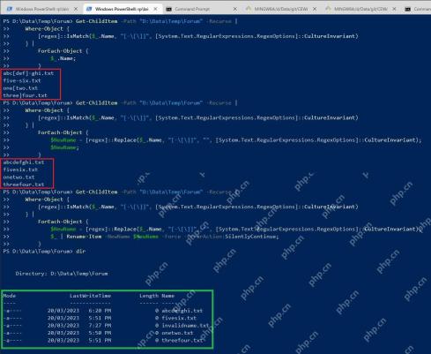
Task: Click the '7:27 PM' time value
Action: coord(100,326)
